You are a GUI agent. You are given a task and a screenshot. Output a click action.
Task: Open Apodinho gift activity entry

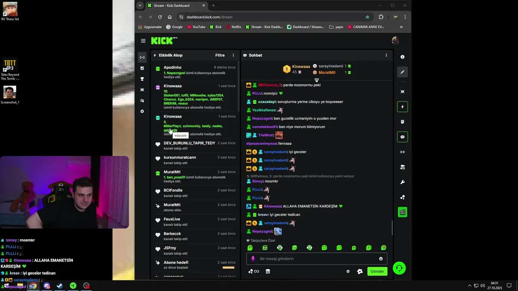pyautogui.click(x=195, y=72)
